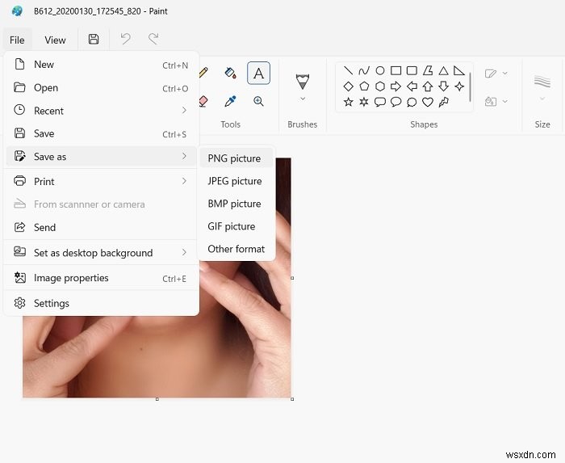Click the Undo arrow

click(125, 39)
